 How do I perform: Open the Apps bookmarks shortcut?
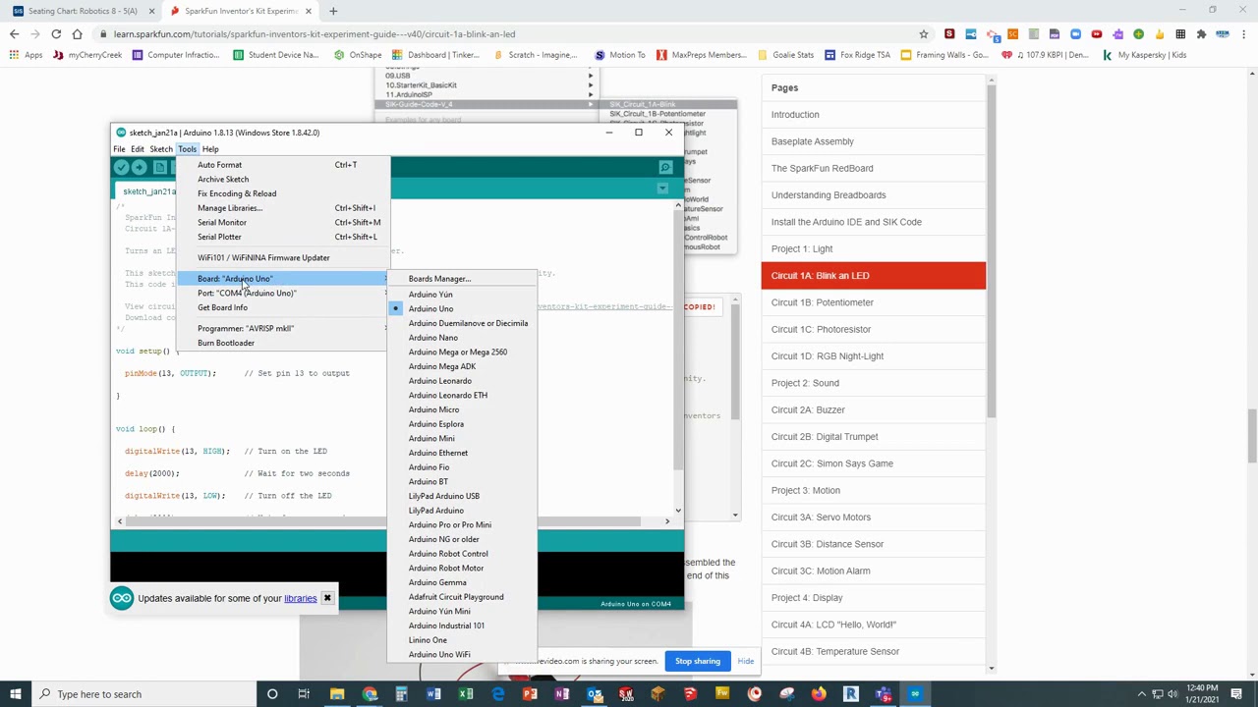click(x=26, y=55)
